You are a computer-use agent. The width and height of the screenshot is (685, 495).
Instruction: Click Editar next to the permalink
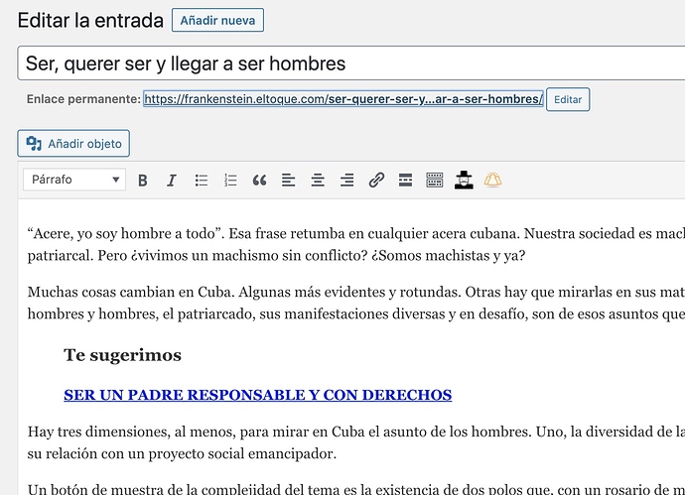(568, 99)
